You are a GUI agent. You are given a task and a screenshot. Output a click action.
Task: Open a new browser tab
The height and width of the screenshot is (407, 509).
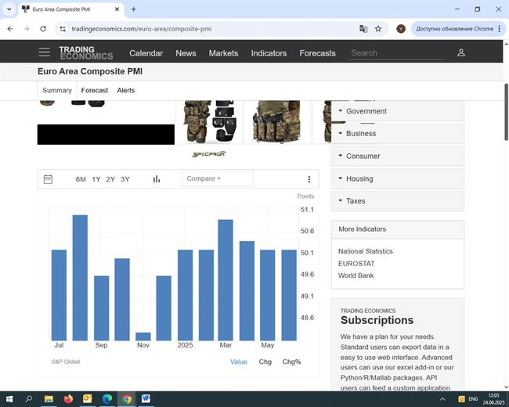[x=133, y=9]
